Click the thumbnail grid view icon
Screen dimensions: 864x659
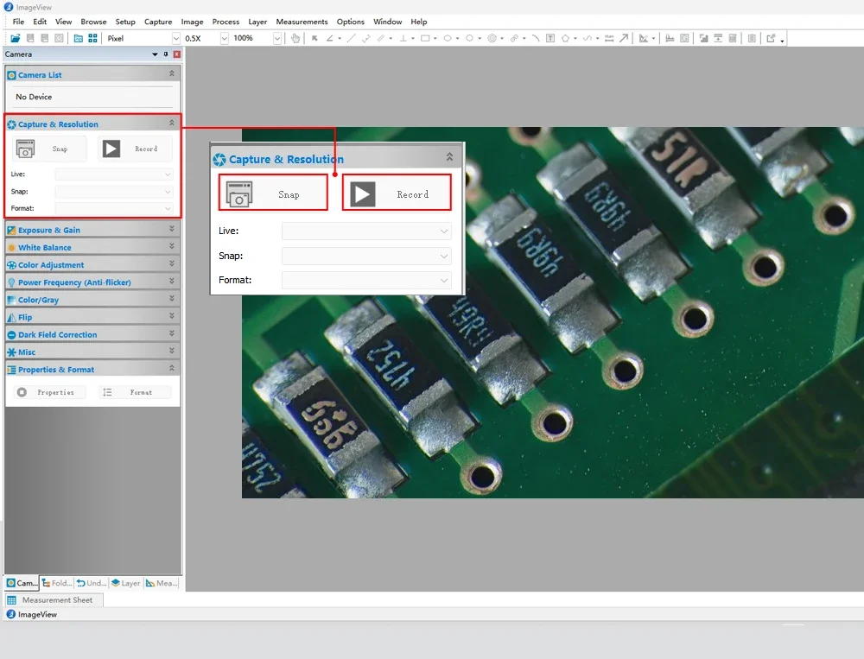tap(92, 38)
